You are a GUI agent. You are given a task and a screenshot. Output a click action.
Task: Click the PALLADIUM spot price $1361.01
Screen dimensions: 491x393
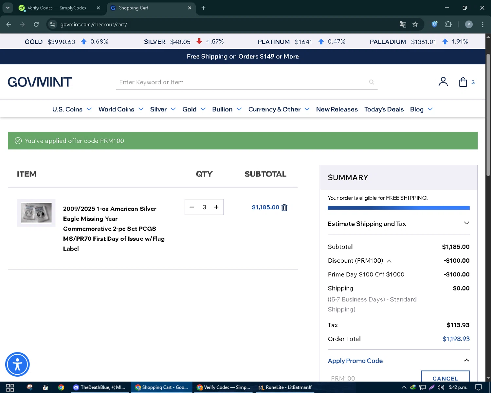423,42
